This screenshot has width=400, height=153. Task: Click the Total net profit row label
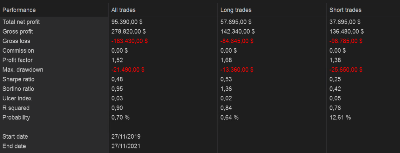pyautogui.click(x=21, y=22)
